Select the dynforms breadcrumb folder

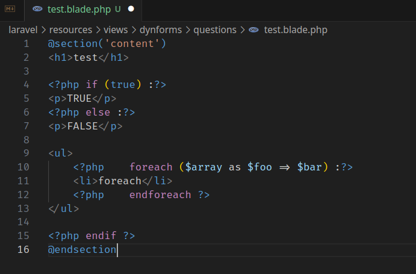(160, 30)
